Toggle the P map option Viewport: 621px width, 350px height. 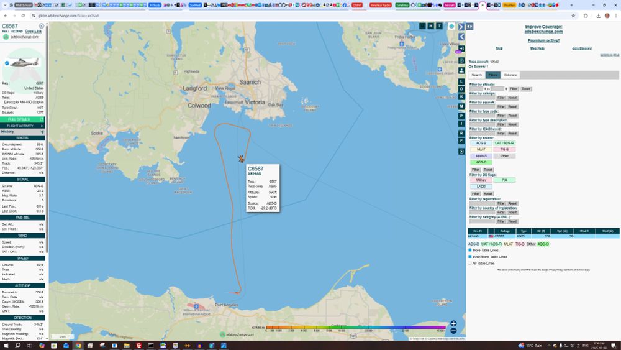[461, 116]
